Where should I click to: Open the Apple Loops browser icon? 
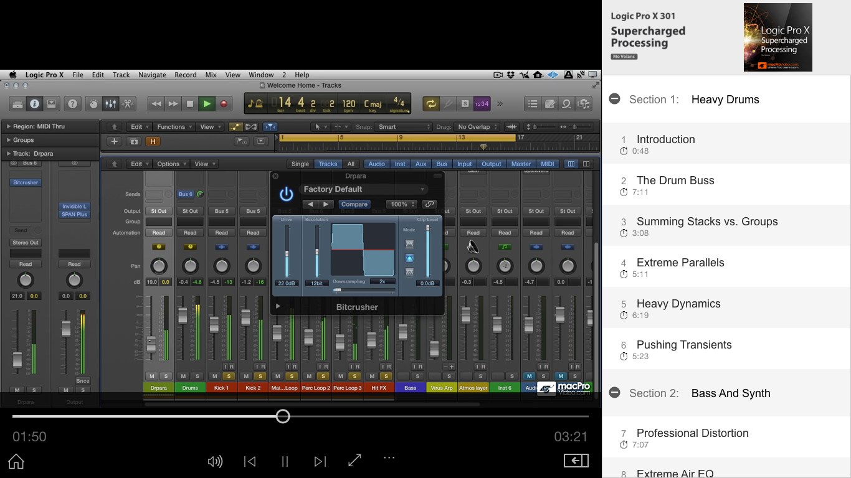click(568, 103)
